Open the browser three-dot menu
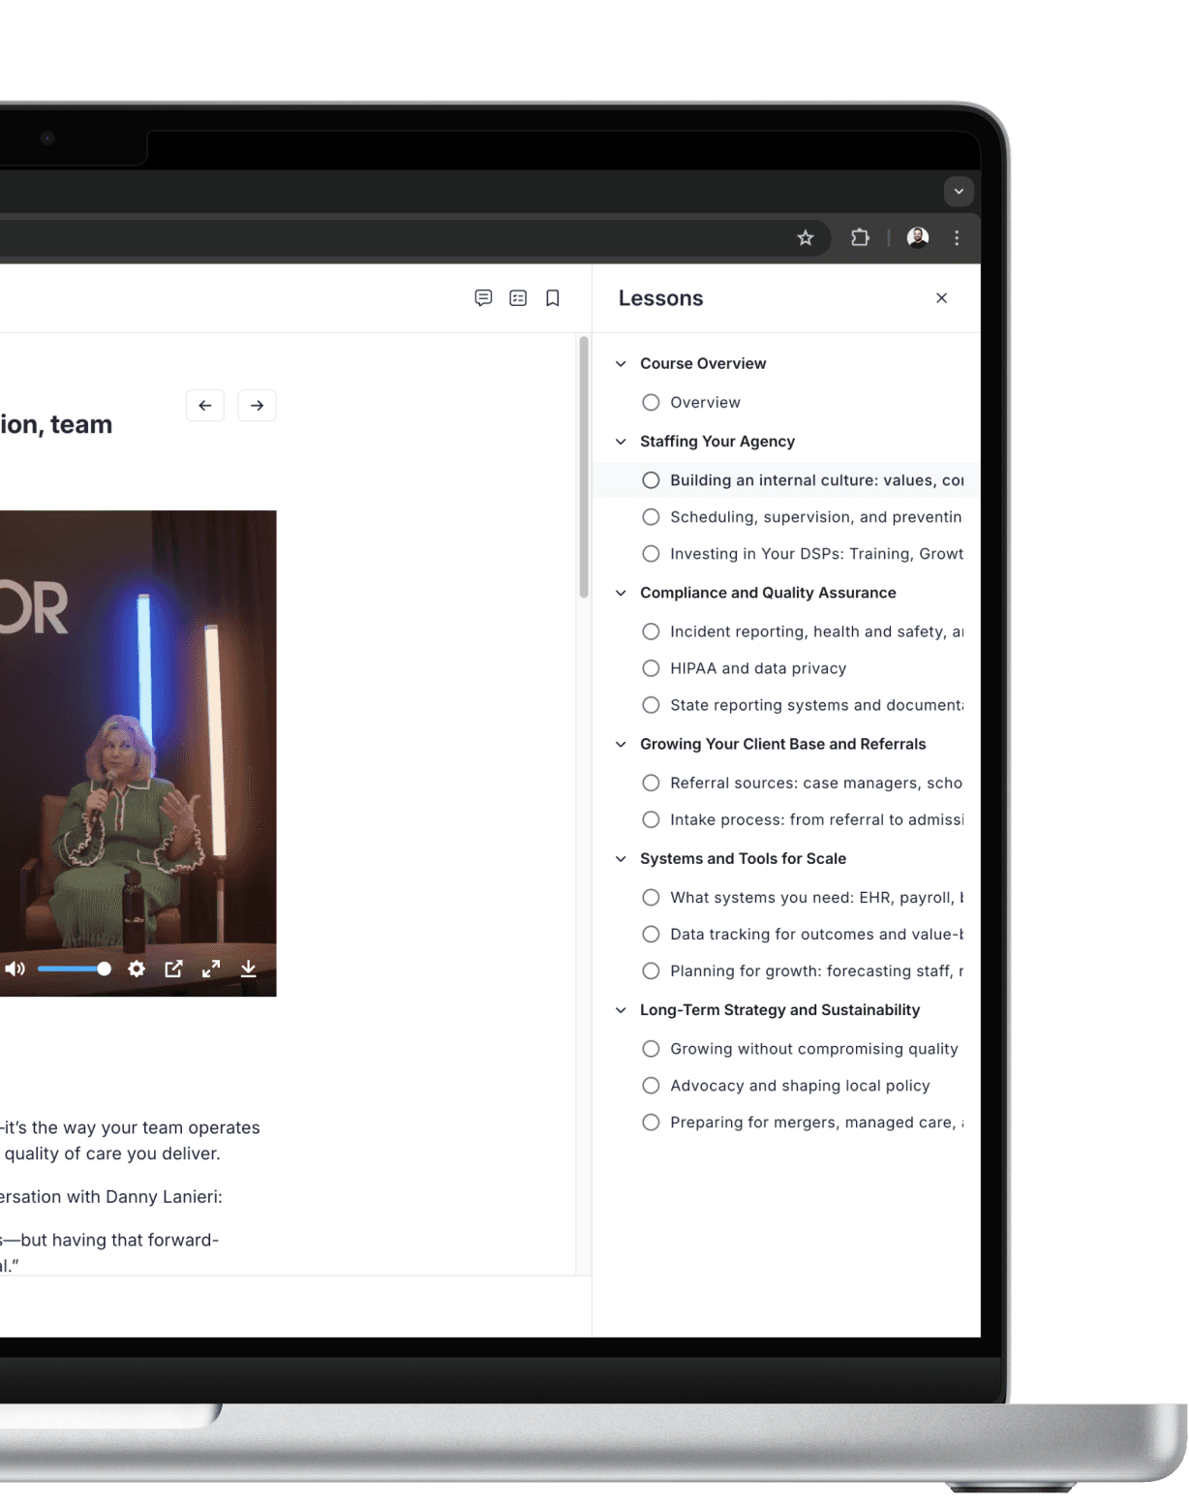 (x=957, y=238)
